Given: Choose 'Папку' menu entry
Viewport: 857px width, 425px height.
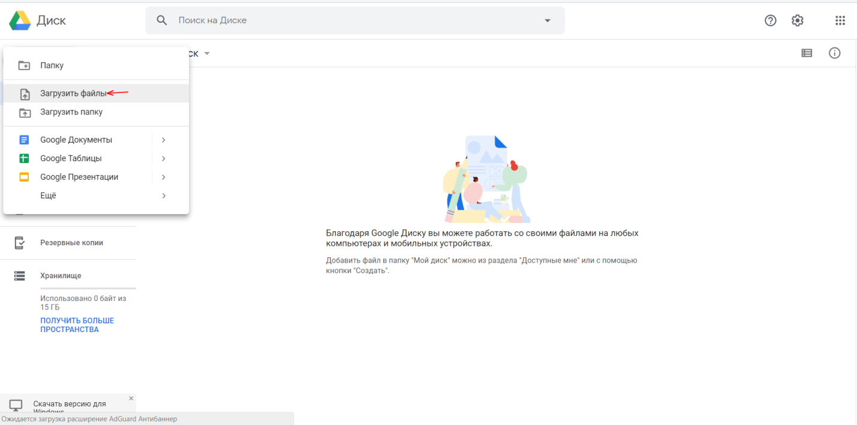Looking at the screenshot, I should click(x=96, y=65).
